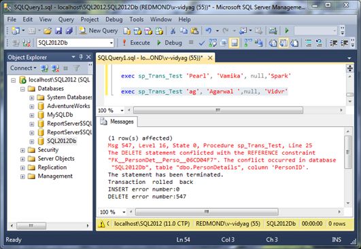Image resolution: width=361 pixels, height=249 pixels.
Task: Collapse the Databases folder node
Action: point(22,89)
